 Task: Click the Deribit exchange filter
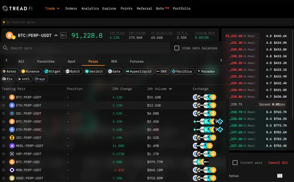point(94,71)
